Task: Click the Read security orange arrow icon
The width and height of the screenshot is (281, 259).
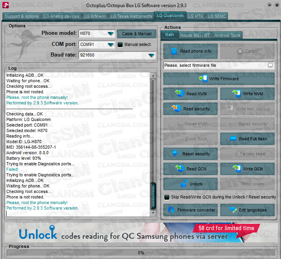Action: pyautogui.click(x=176, y=108)
